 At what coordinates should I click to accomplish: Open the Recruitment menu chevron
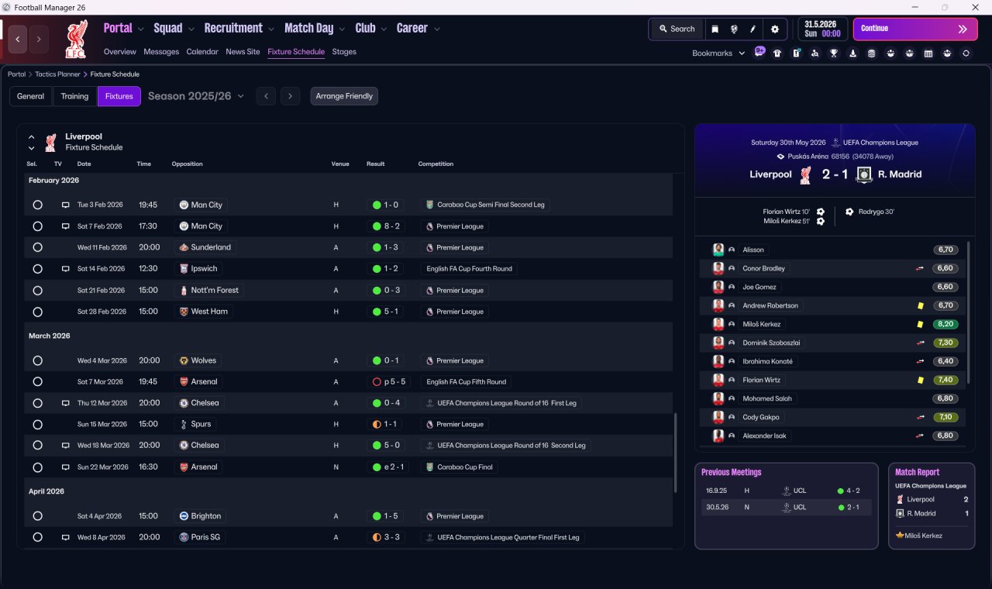tap(271, 29)
